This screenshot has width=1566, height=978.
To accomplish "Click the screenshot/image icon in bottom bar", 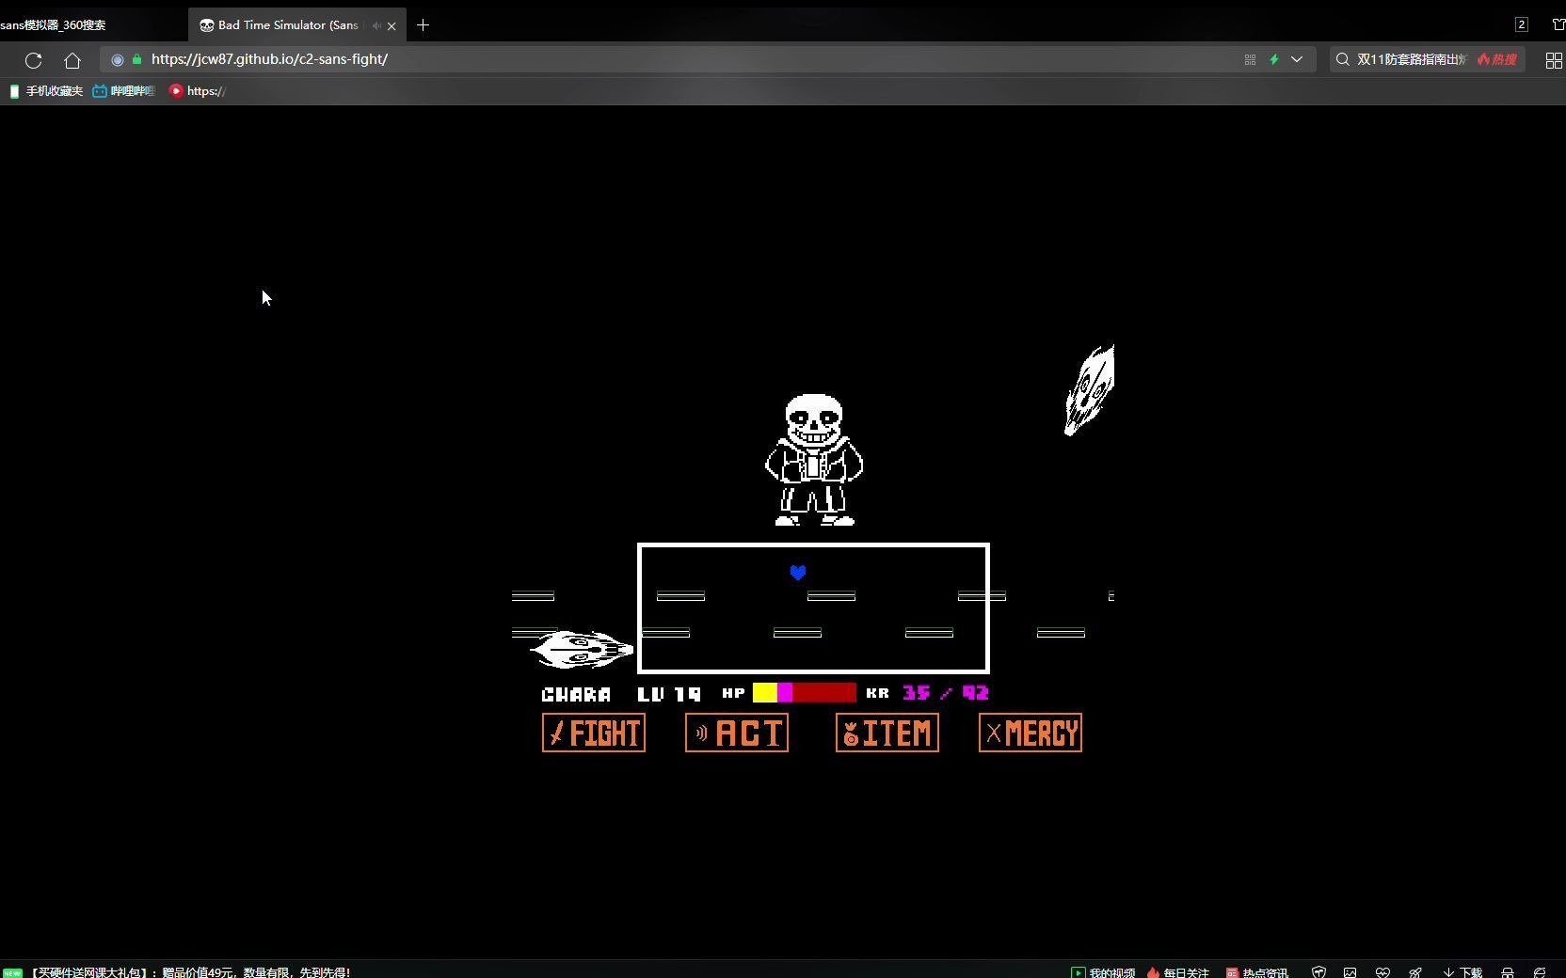I will tap(1350, 971).
